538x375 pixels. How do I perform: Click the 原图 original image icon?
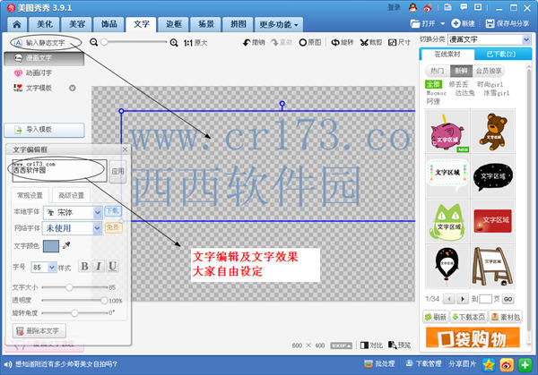point(310,42)
